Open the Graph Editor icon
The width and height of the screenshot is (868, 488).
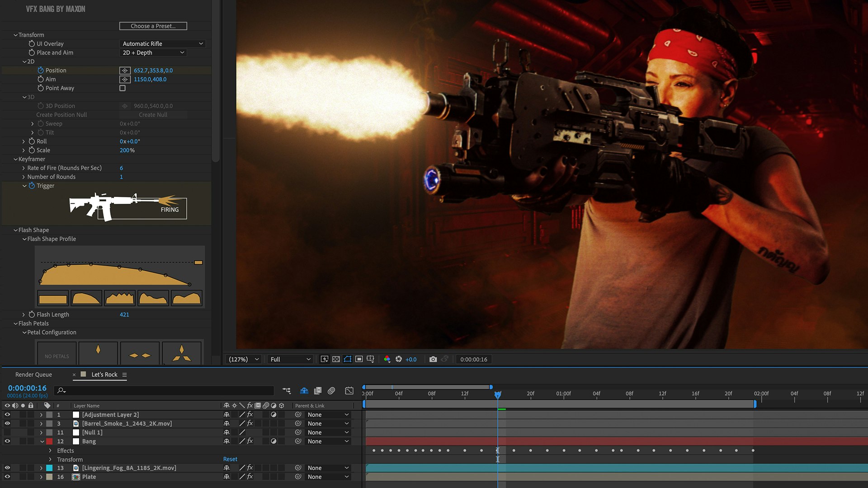click(349, 390)
